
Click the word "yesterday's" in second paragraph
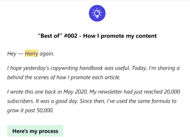click(x=36, y=68)
